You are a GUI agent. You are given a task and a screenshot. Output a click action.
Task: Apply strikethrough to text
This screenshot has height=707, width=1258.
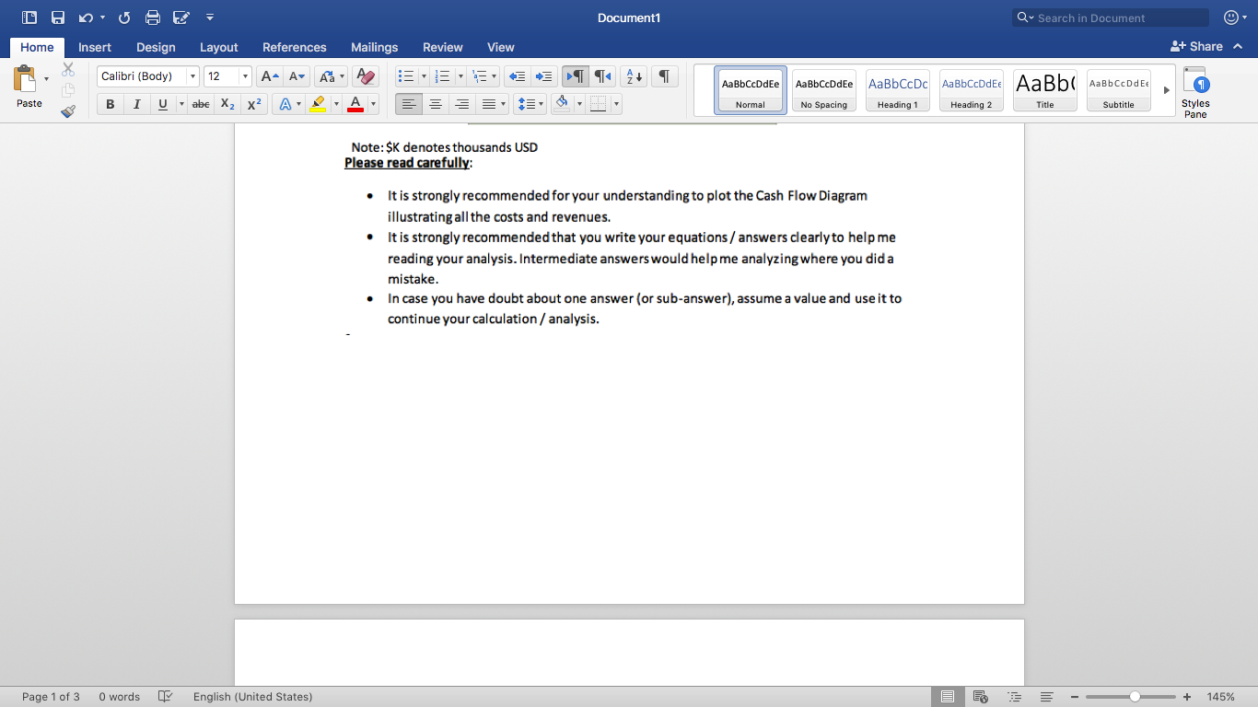coord(201,104)
